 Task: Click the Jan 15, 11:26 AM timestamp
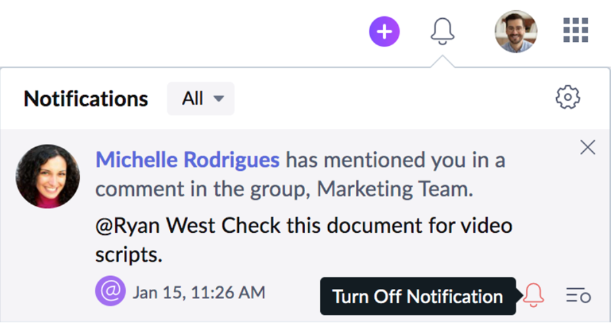pyautogui.click(x=199, y=293)
